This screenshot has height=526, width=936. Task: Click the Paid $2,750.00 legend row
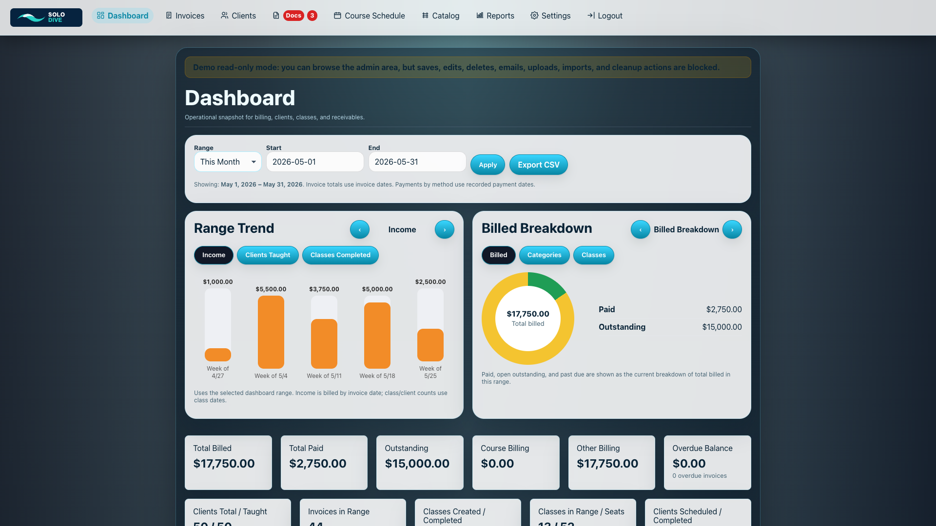coord(670,309)
